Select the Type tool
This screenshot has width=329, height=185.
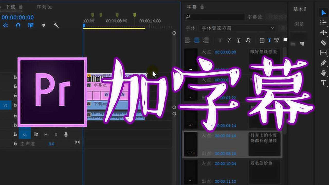(x=323, y=83)
